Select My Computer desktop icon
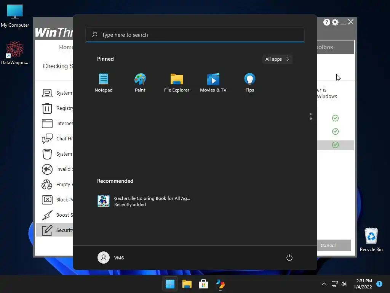The image size is (390, 293). pyautogui.click(x=15, y=16)
